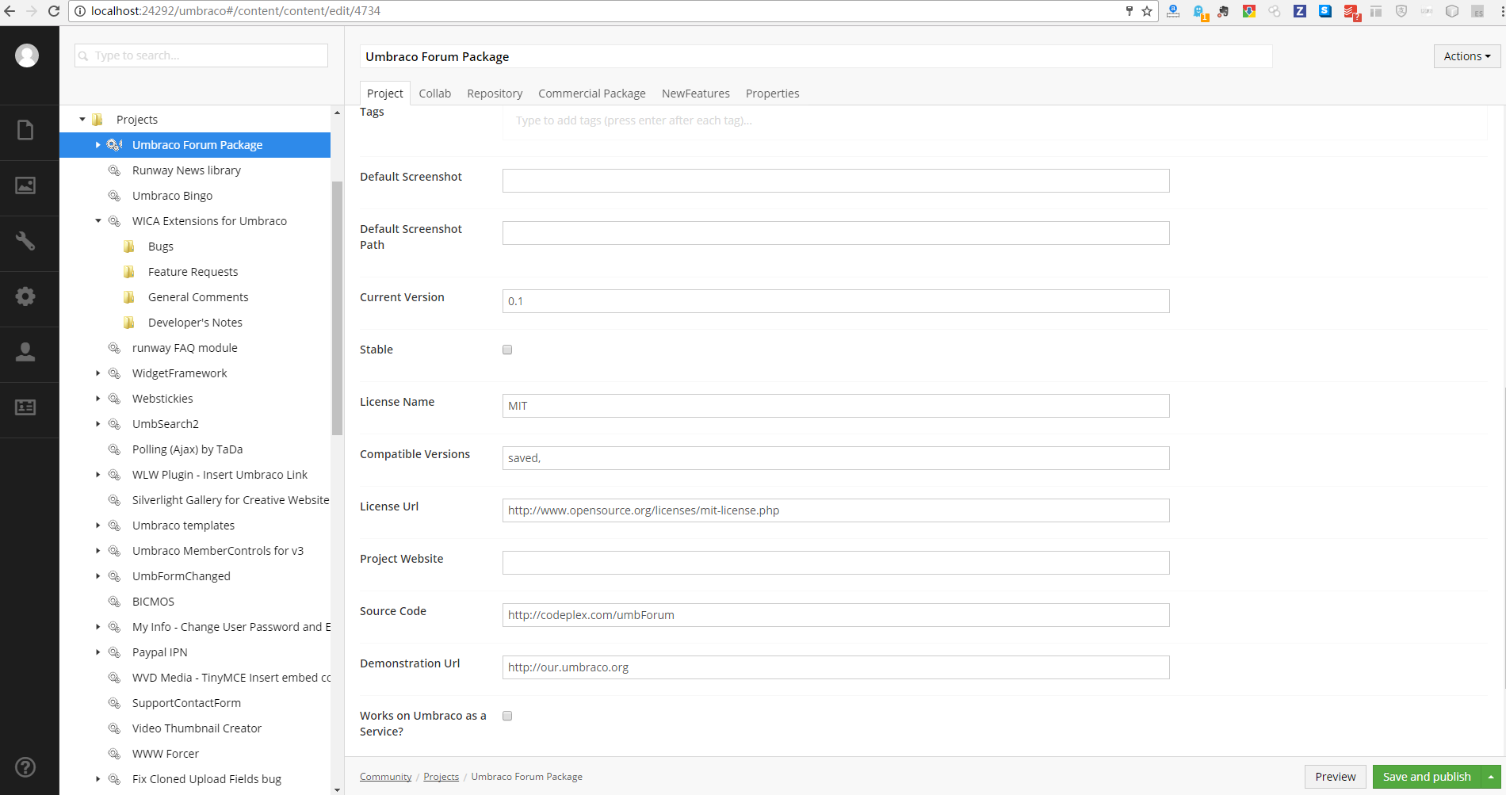Switch to the Commercial Package tab
Image resolution: width=1506 pixels, height=795 pixels.
[x=591, y=94]
